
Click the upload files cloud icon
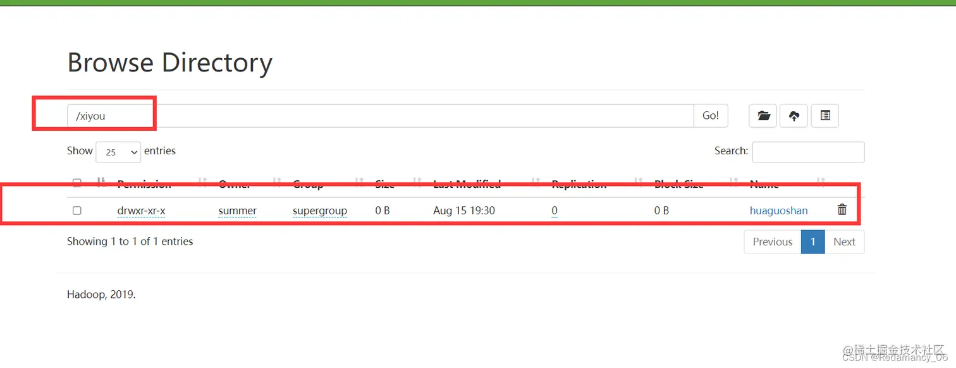pos(794,116)
